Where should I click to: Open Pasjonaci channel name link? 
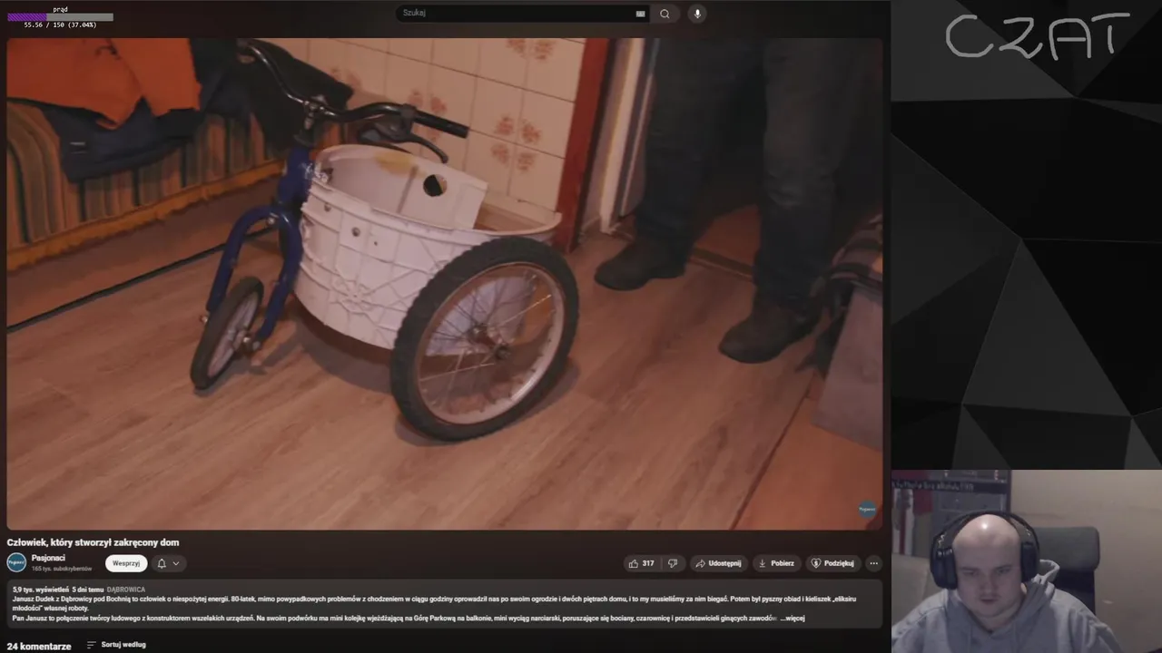48,558
